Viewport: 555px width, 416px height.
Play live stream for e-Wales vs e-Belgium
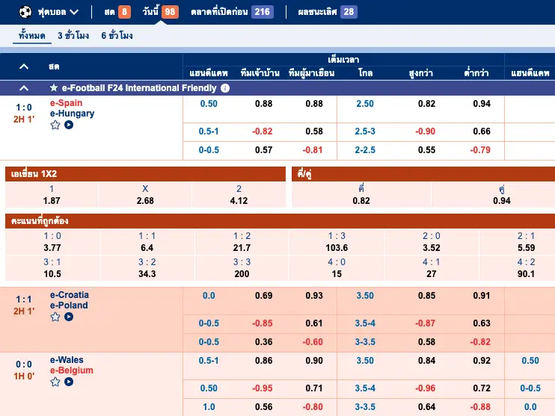tap(69, 382)
